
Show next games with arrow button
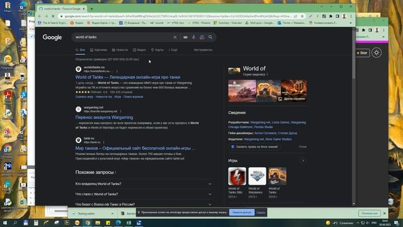tap(303, 161)
